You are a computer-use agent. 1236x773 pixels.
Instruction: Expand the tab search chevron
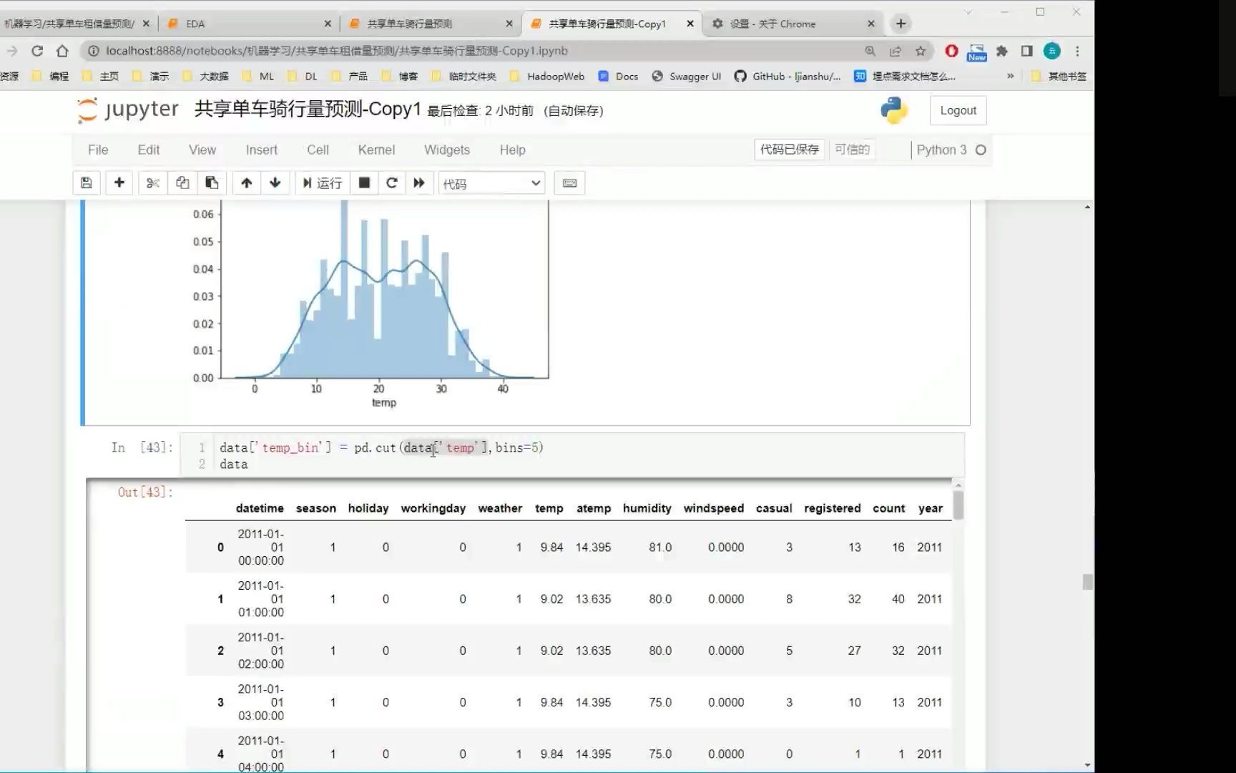pos(968,11)
